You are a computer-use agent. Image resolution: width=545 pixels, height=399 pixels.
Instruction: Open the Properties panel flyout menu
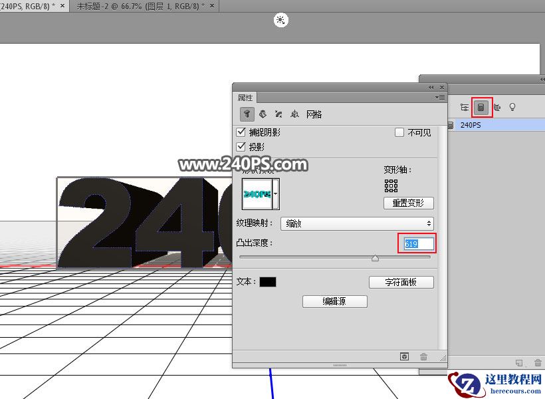point(439,97)
